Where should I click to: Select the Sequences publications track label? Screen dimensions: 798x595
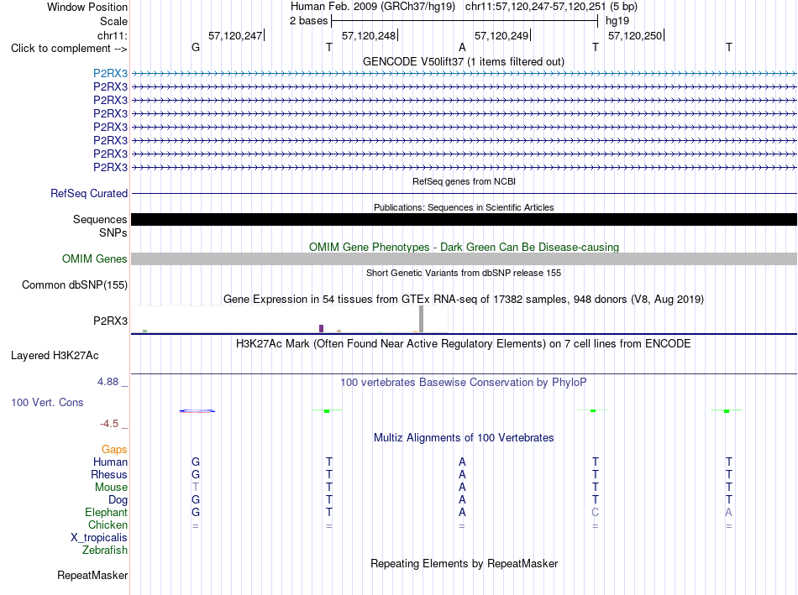[x=100, y=219]
